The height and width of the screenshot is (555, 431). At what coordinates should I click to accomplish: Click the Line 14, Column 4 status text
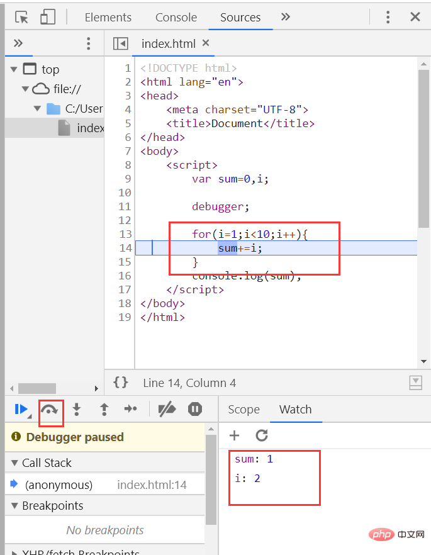tap(189, 383)
